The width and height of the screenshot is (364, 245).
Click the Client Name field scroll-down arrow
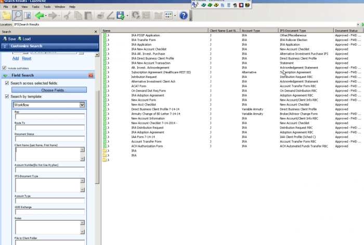pos(82,159)
